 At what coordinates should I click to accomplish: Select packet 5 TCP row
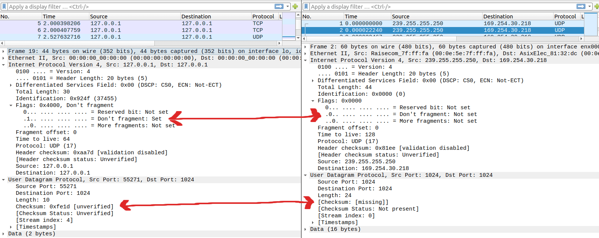point(141,23)
